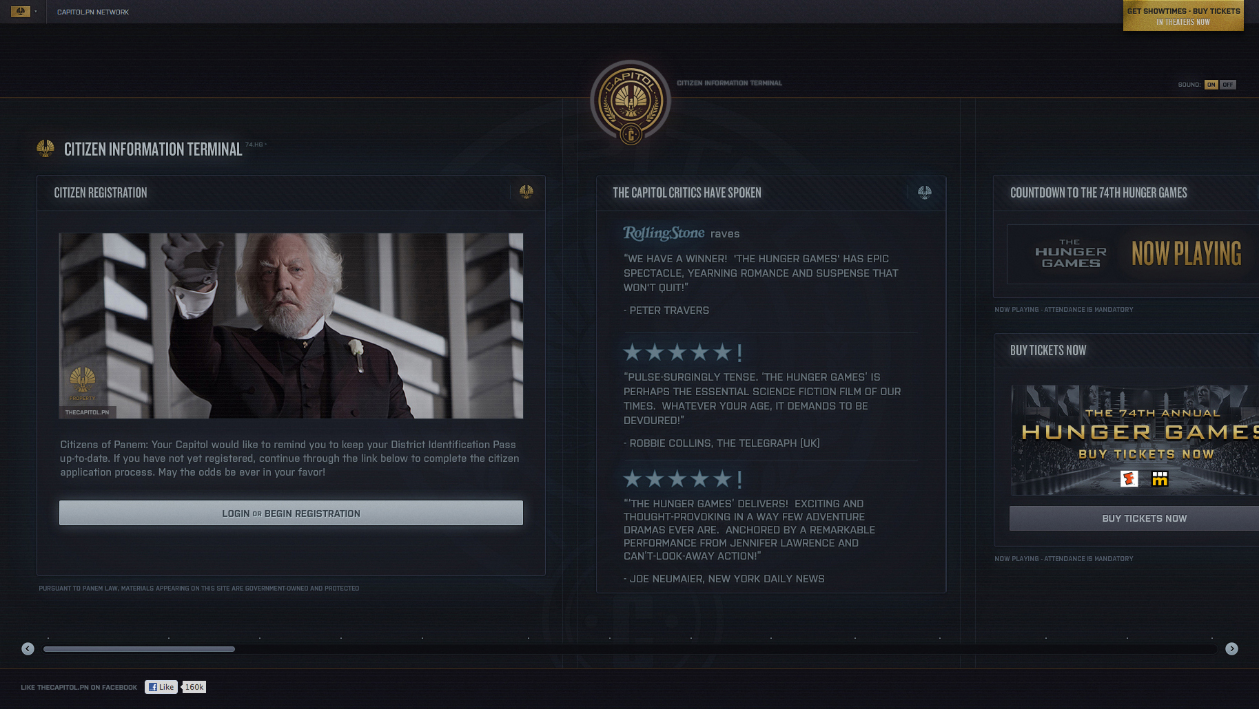The image size is (1259, 709).
Task: Click the Citizen Information Terminal page heading
Action: pos(153,149)
